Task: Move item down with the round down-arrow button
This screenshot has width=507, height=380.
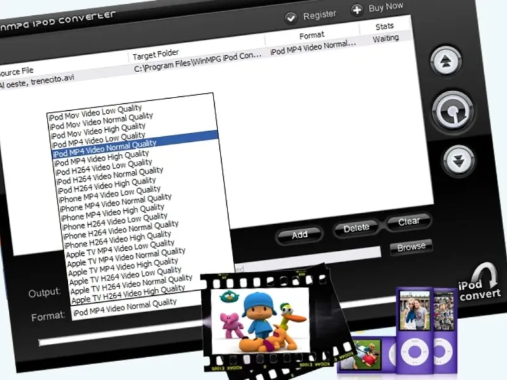Action: point(458,161)
